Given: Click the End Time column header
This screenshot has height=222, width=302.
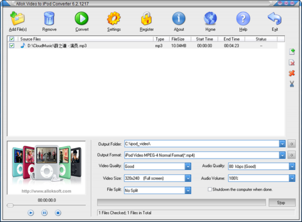Looking at the screenshot, I should coord(231,39).
